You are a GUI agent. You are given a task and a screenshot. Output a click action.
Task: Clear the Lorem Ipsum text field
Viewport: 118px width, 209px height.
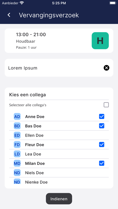click(x=106, y=68)
